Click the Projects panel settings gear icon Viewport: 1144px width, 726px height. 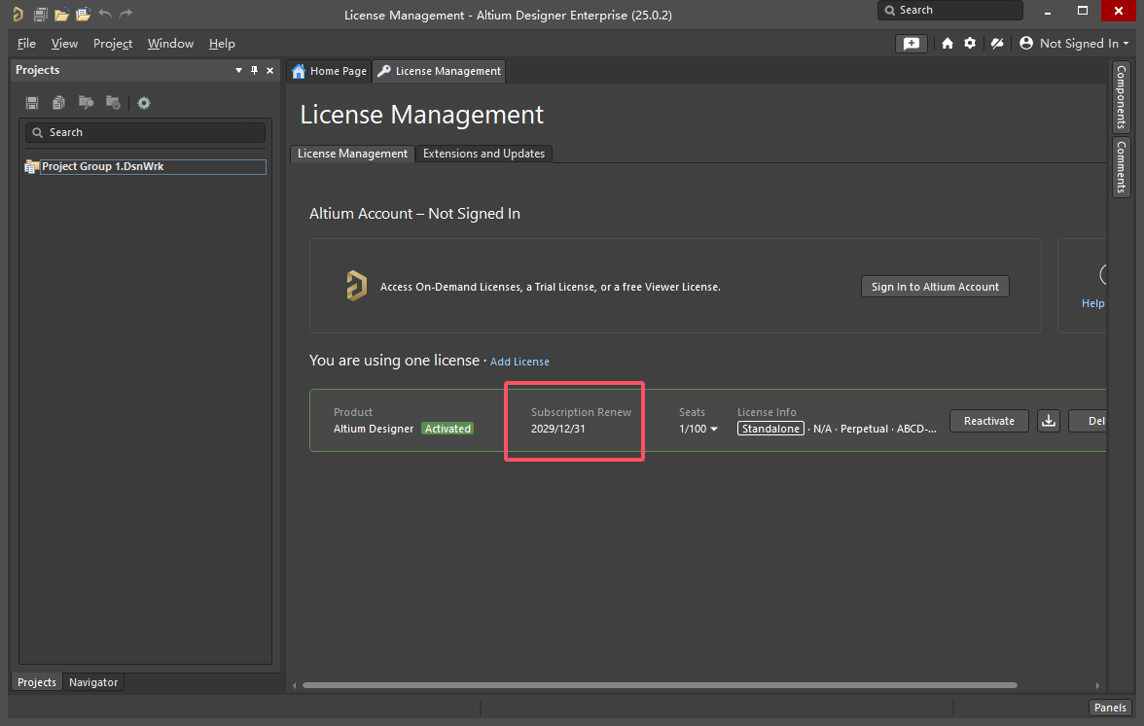click(144, 103)
